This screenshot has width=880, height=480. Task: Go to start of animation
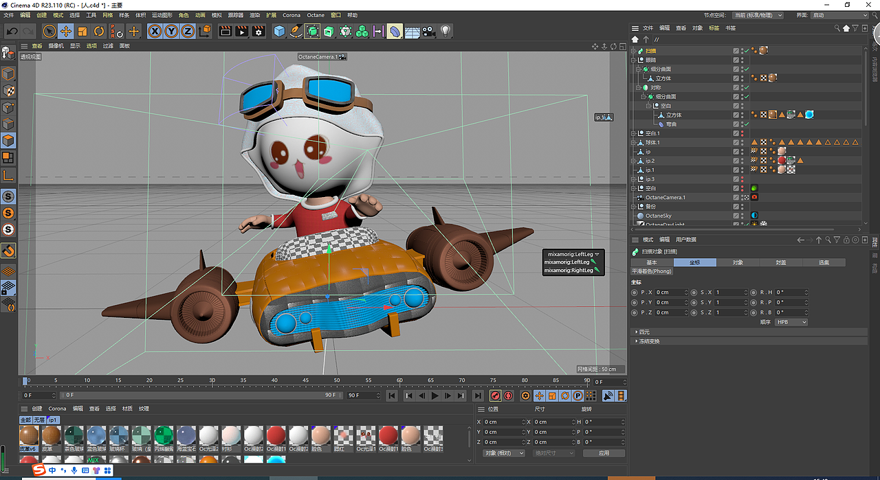tap(392, 396)
